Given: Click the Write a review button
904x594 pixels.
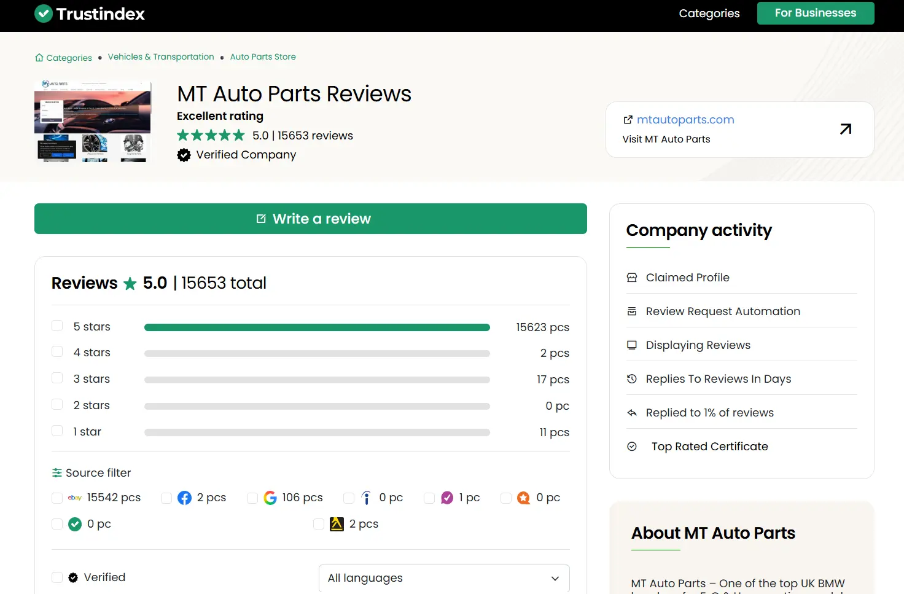Looking at the screenshot, I should 311,219.
